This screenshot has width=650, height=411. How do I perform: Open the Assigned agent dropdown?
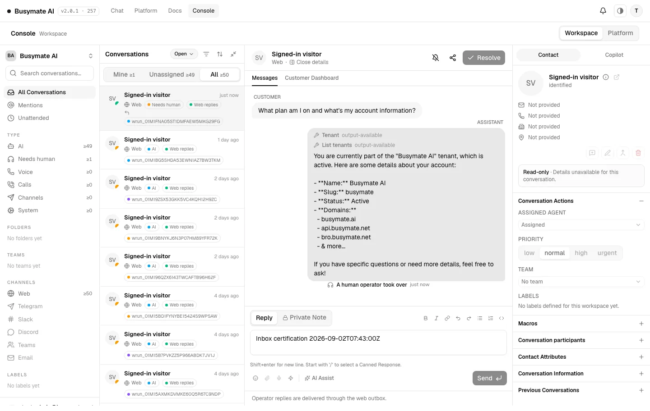click(x=581, y=225)
